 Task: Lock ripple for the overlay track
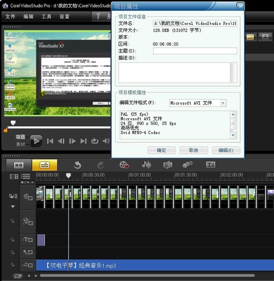point(13,221)
